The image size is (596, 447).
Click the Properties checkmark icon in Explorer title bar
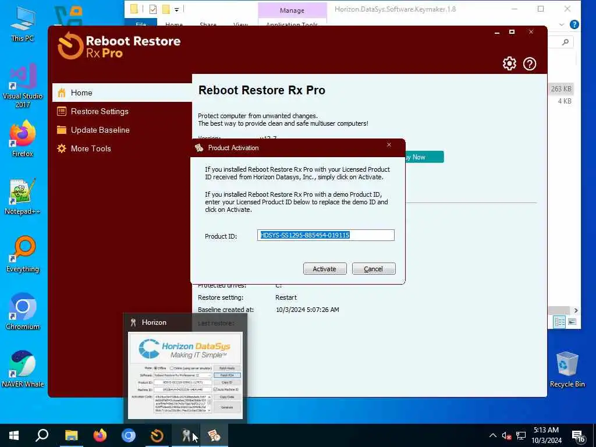153,9
